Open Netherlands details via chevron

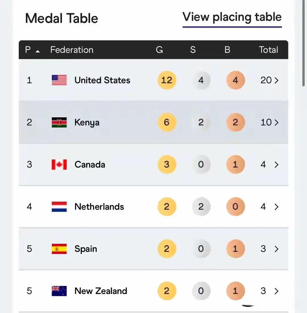tap(277, 206)
